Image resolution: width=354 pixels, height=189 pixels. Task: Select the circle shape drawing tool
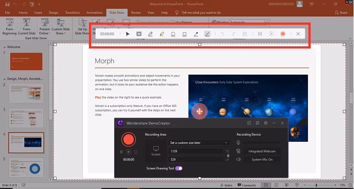(x=173, y=34)
